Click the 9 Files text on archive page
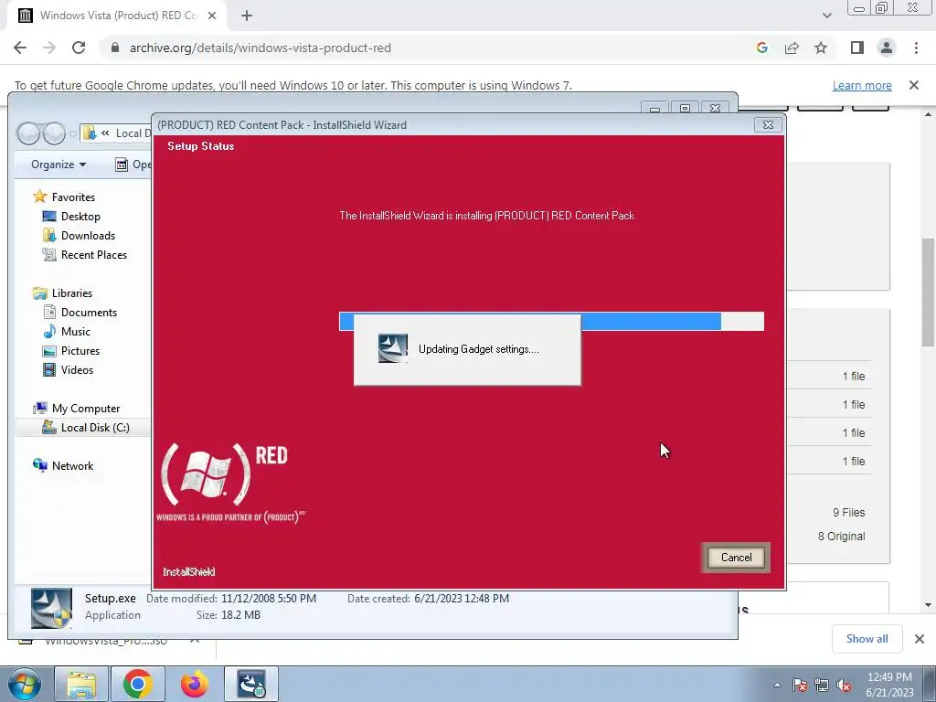The height and width of the screenshot is (702, 936). [849, 512]
